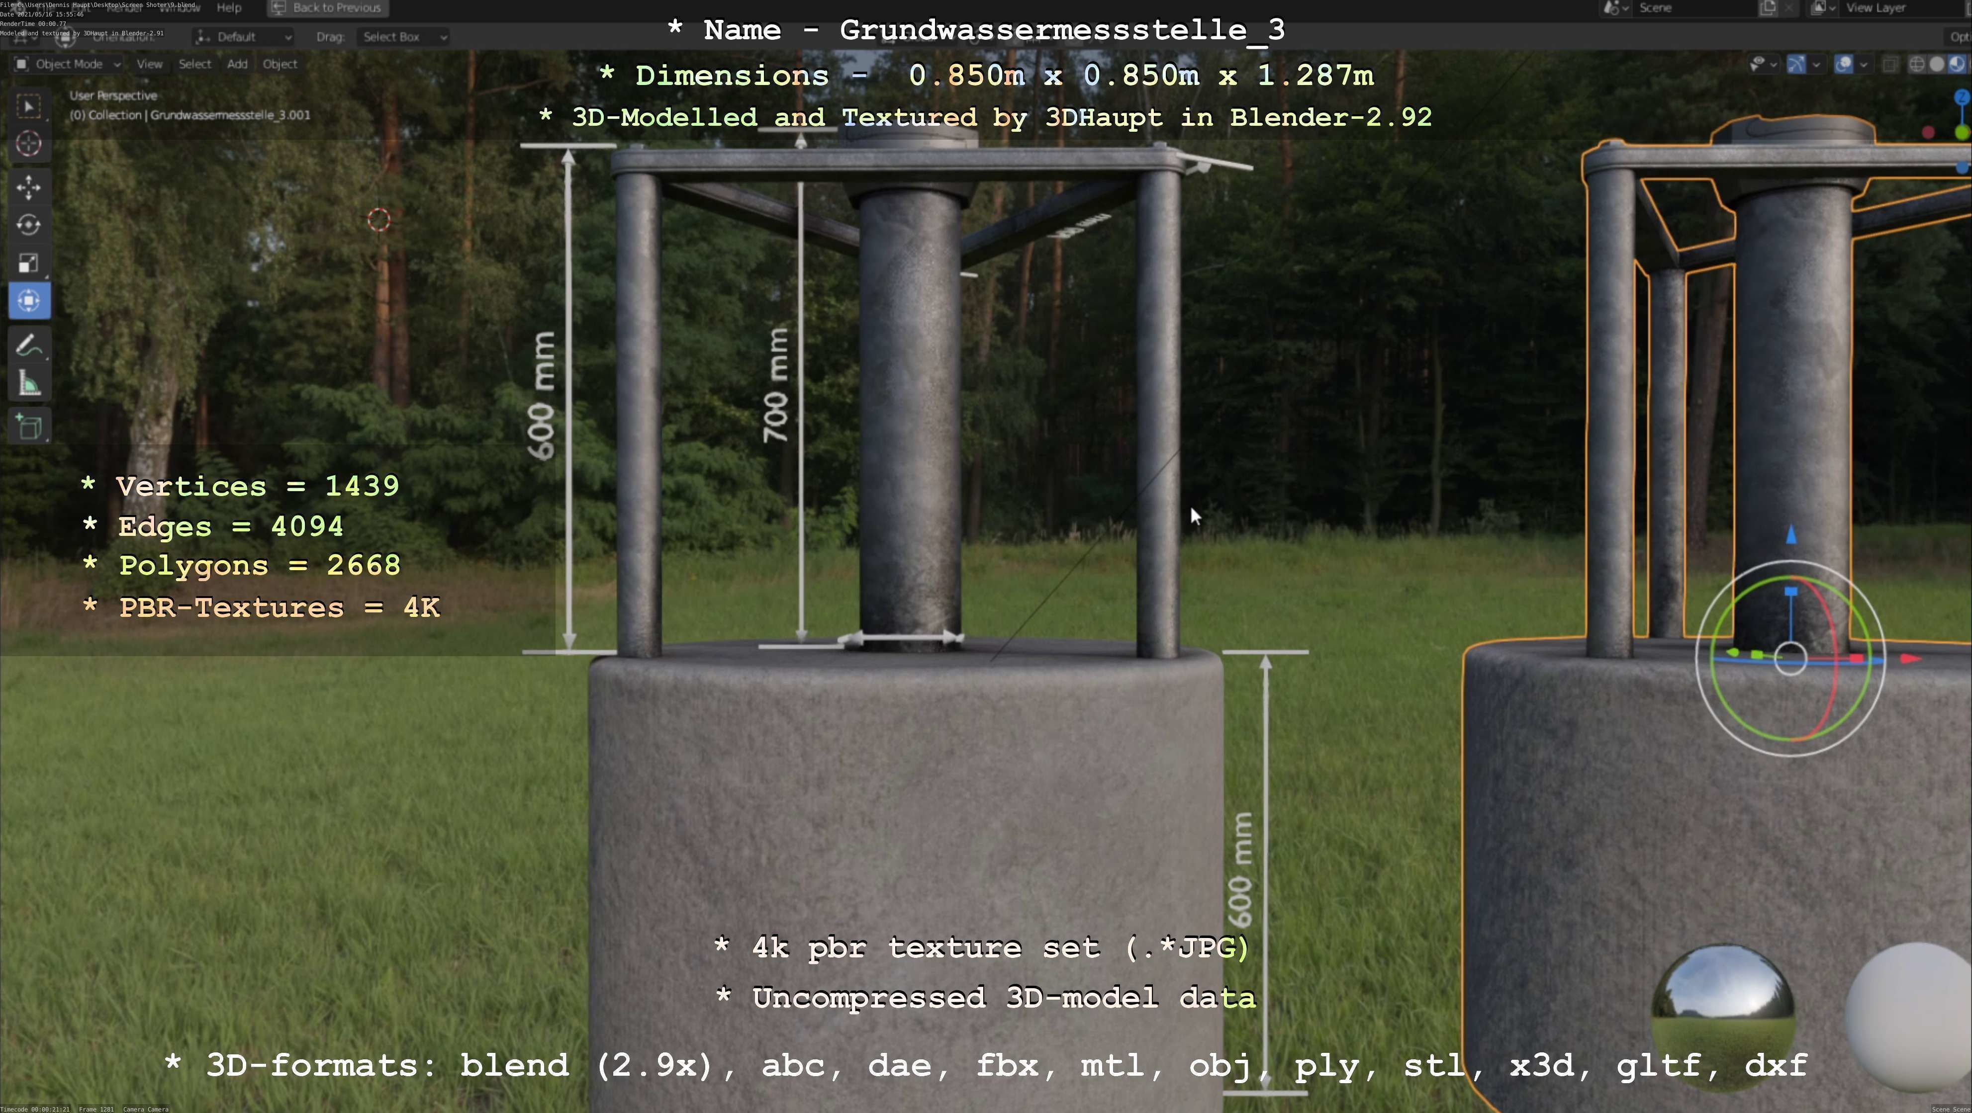Image resolution: width=1972 pixels, height=1113 pixels.
Task: Click the new scene copy icon
Action: 1768,7
